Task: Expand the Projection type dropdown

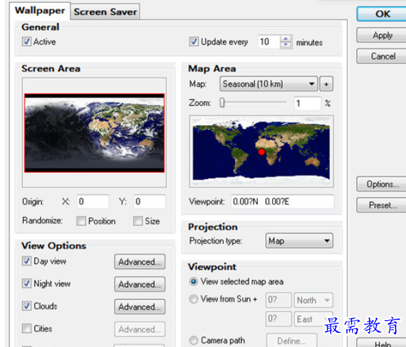Action: coord(299,241)
